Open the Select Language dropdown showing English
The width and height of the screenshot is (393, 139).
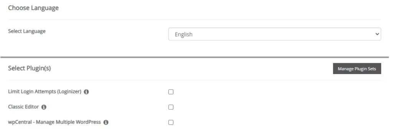pyautogui.click(x=275, y=34)
